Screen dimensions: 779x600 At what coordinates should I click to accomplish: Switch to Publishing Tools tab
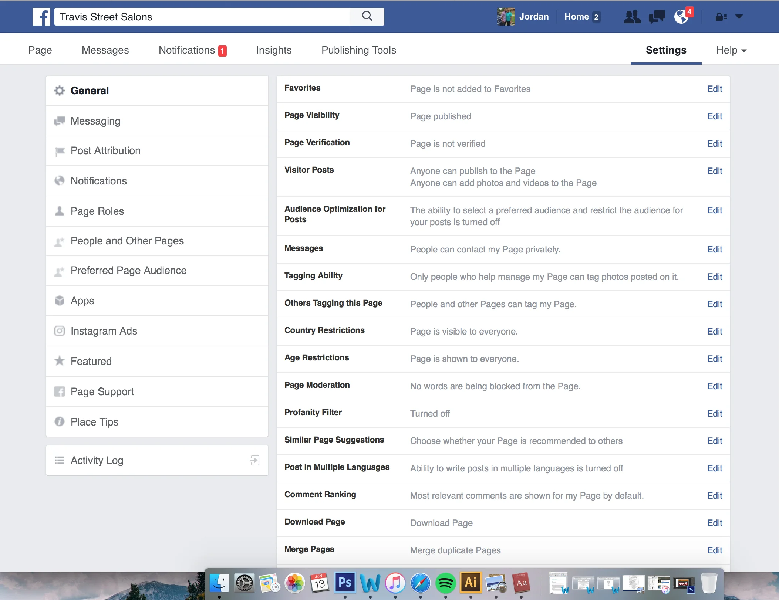point(358,50)
